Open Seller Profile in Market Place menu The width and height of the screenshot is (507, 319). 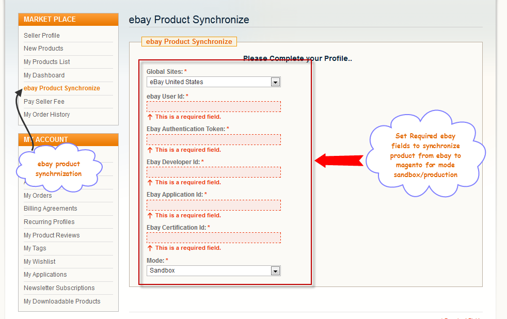coord(42,36)
